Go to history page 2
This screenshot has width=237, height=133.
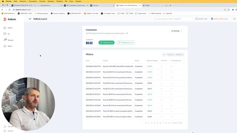coord(149,123)
